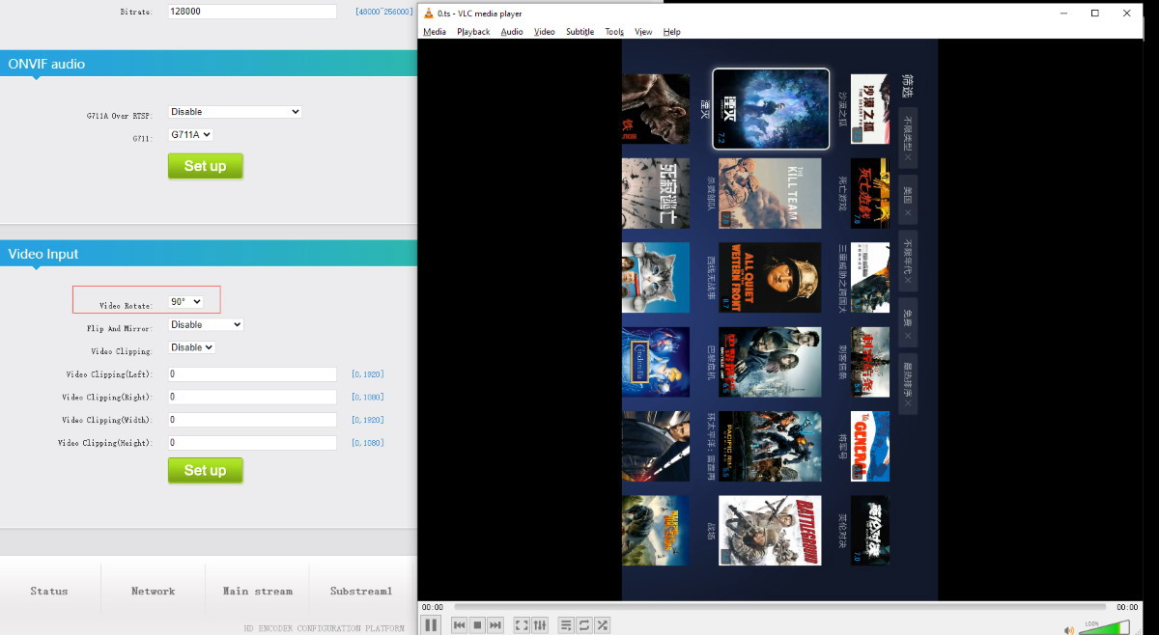Toggle VLC fullscreen mode

pos(522,625)
